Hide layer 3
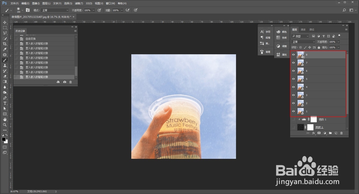The width and height of the screenshot is (359, 194). pos(293,95)
